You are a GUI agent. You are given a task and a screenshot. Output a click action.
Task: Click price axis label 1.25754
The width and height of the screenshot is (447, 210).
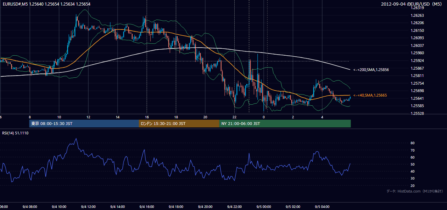418,83
